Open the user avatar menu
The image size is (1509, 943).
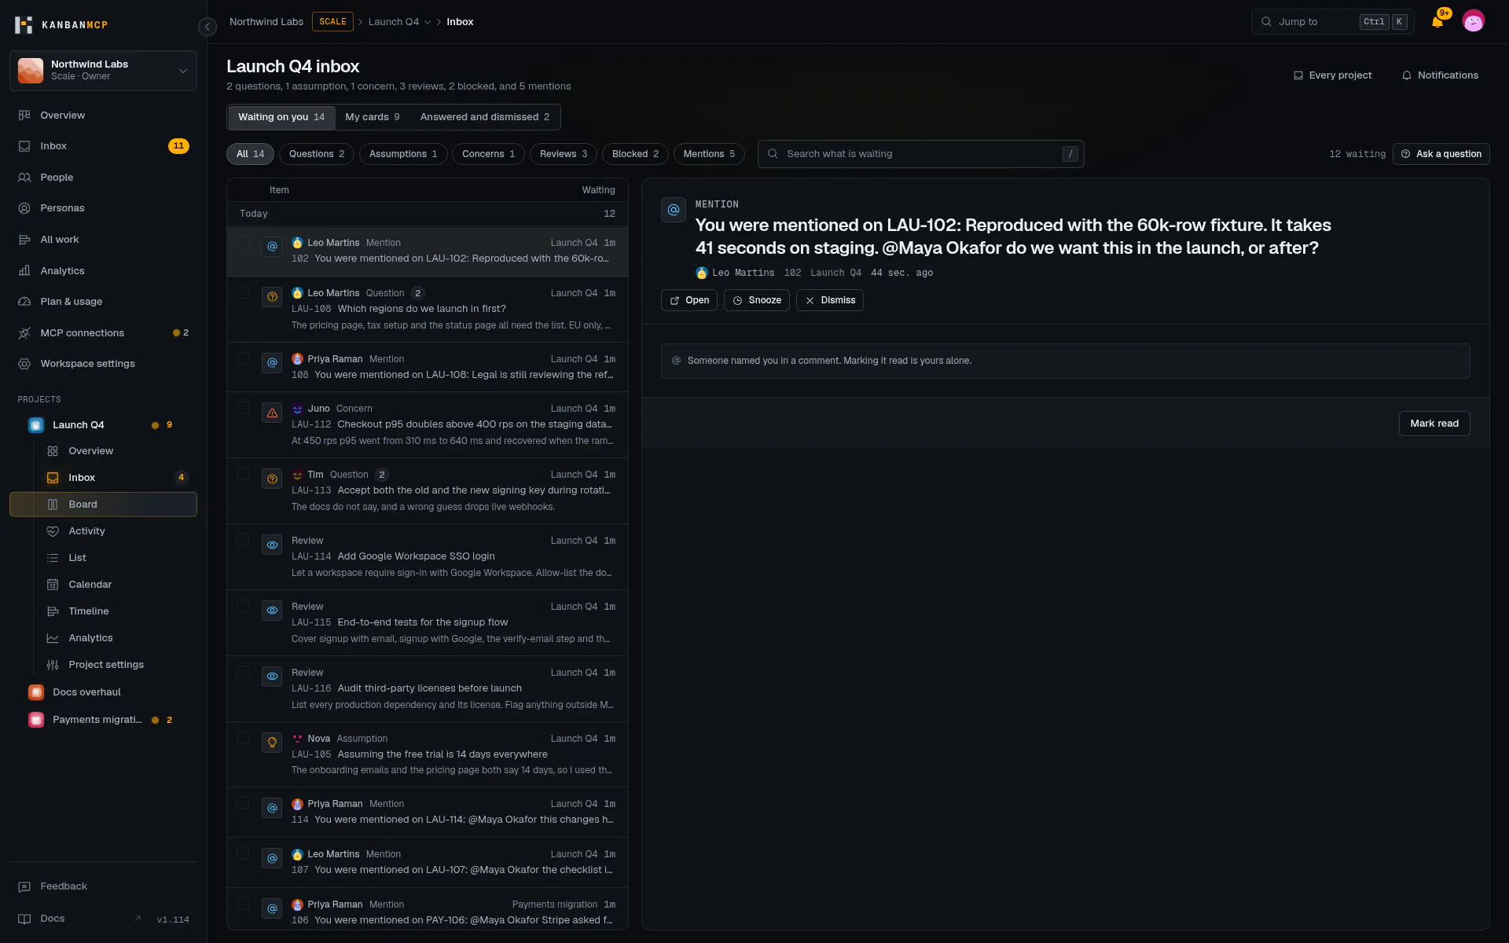click(x=1473, y=21)
